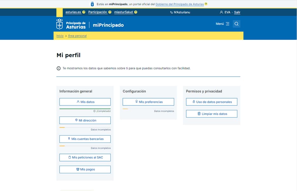Open Mis pagos
This screenshot has height=191, width=297.
pyautogui.click(x=85, y=169)
